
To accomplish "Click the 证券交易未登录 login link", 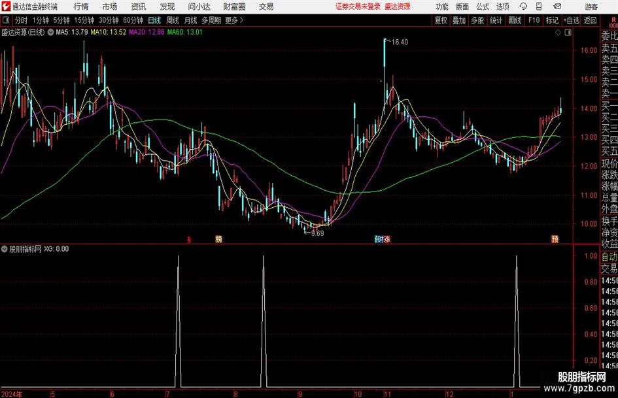I will point(358,7).
